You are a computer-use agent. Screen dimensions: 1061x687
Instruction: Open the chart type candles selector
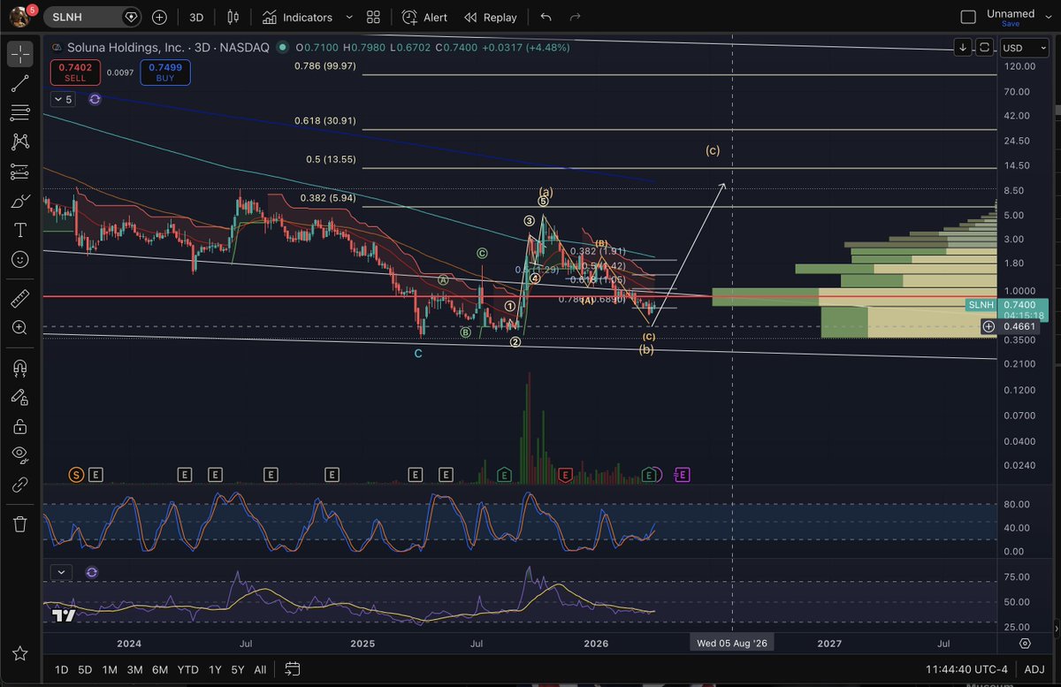pos(233,17)
